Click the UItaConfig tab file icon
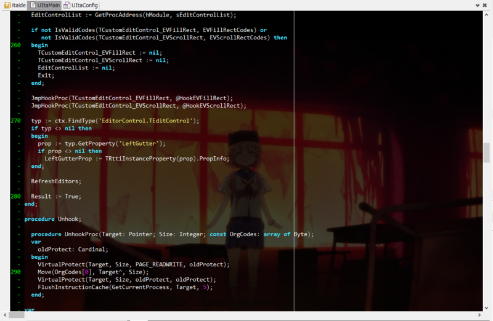Screen dimensions: 493x321 pos(67,5)
